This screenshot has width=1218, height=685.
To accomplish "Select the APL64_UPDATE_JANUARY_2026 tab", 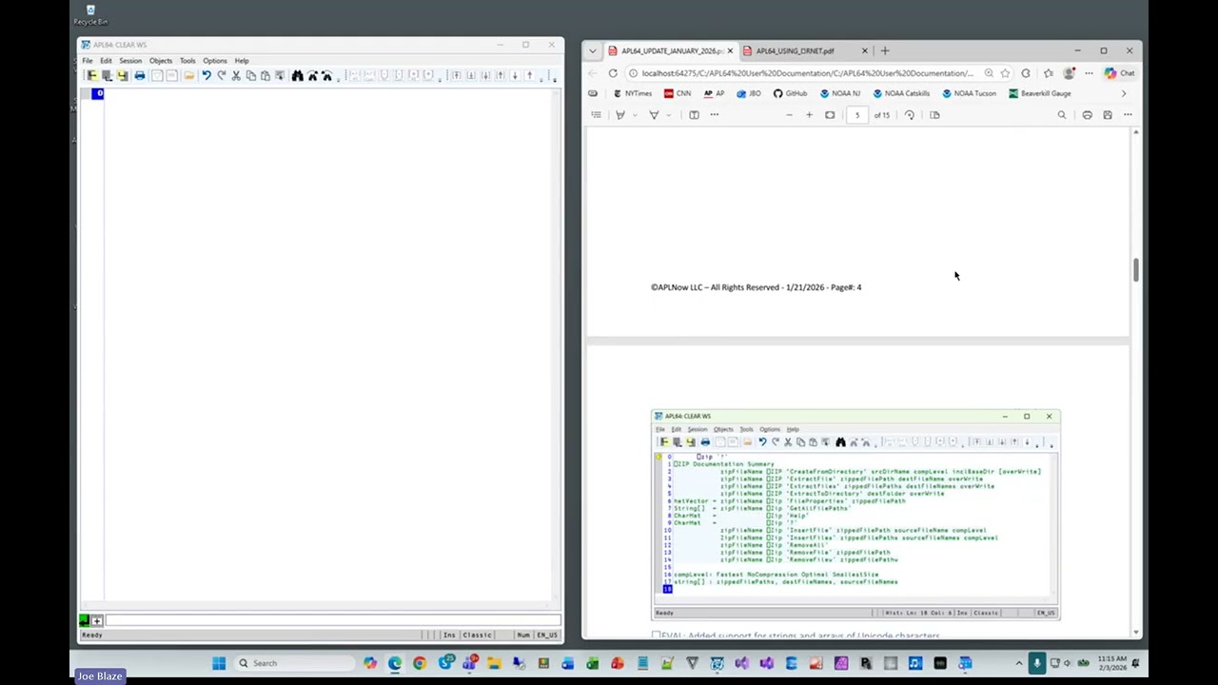I will 670,50.
